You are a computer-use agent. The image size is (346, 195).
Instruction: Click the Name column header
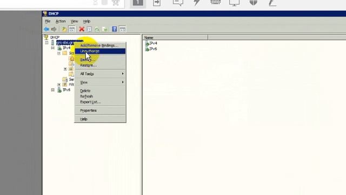175,37
